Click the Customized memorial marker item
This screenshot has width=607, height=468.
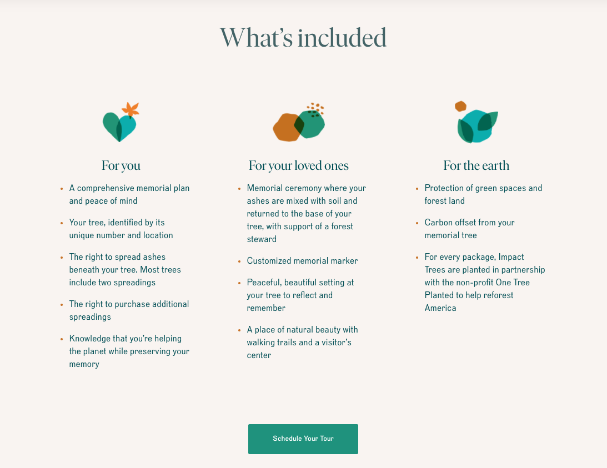tap(302, 261)
